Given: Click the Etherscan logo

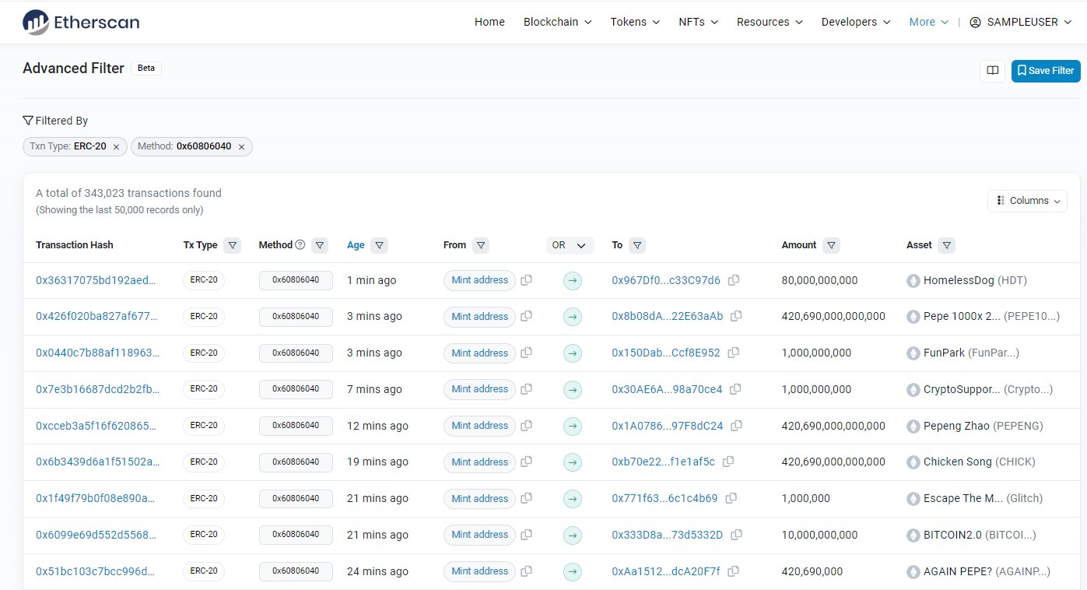Looking at the screenshot, I should click(x=81, y=22).
